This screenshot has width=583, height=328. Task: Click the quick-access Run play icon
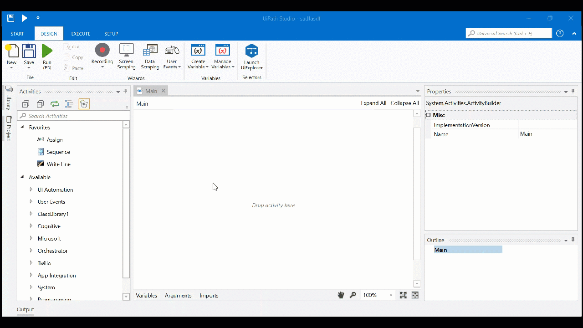(24, 18)
